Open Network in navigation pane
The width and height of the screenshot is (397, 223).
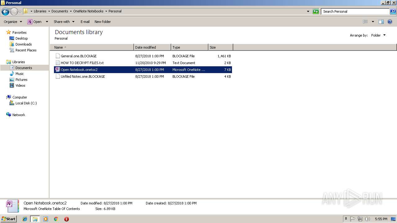point(19,115)
